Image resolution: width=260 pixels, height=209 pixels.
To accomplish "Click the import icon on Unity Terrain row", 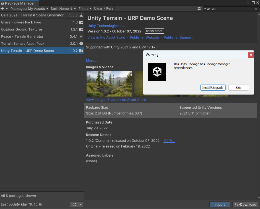I will (x=81, y=51).
